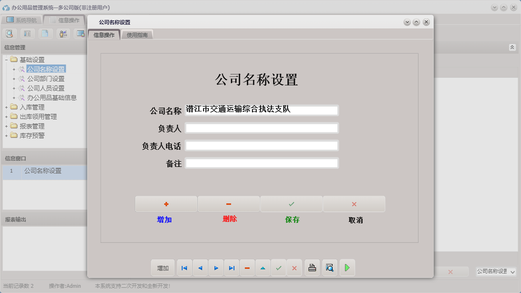Open print preview from the bottom toolbar
The width and height of the screenshot is (521, 293).
pos(329,267)
